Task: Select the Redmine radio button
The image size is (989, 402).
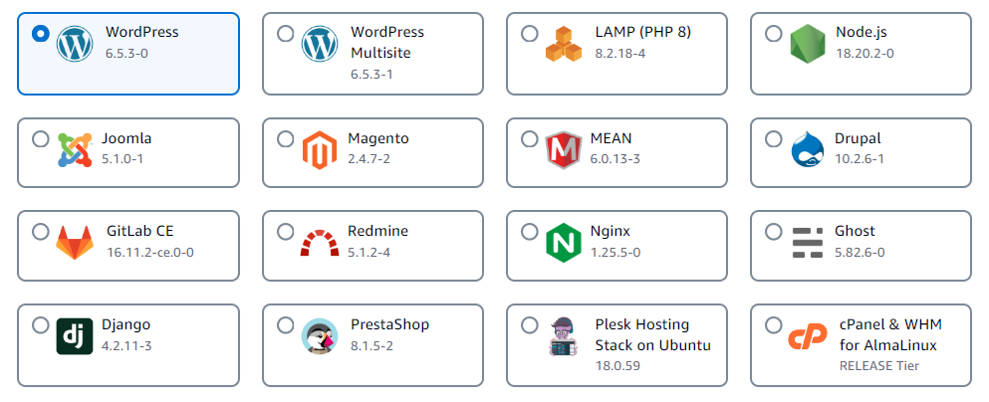Action: coord(285,232)
